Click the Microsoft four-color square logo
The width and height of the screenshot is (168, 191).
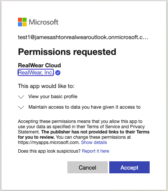22,22
